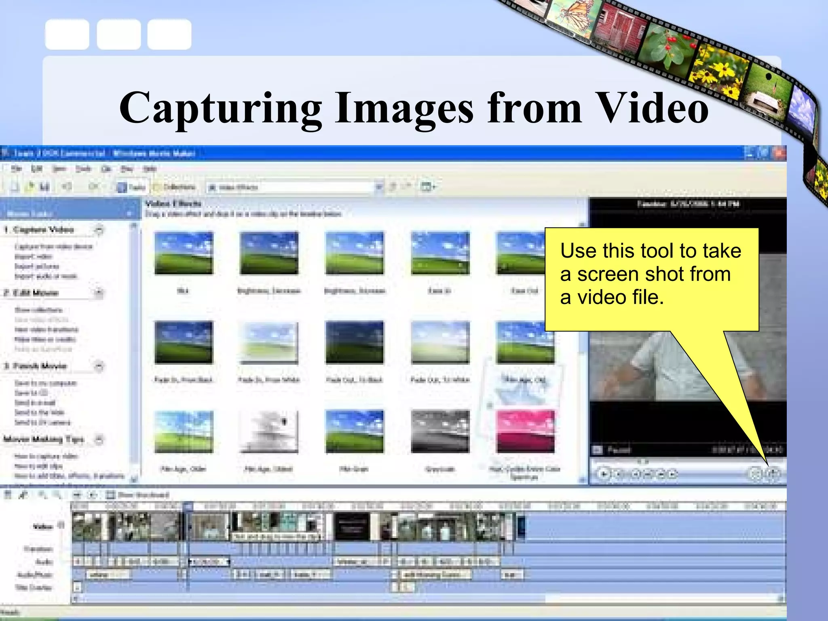Step to the next frame in preview

pos(661,473)
